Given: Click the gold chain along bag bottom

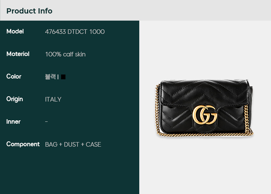Looking at the screenshot, I should coord(205,134).
